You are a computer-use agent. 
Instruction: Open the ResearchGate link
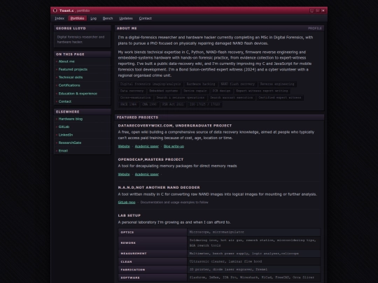[70, 143]
